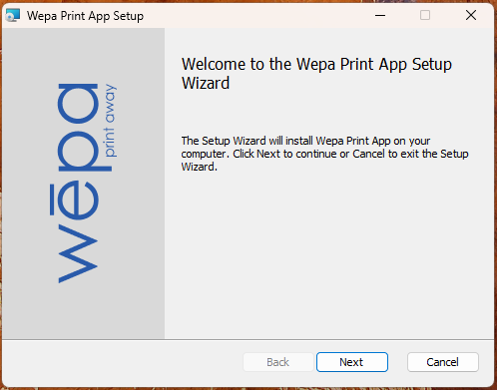The image size is (497, 390).
Task: Click the disabled Back button
Action: [278, 362]
